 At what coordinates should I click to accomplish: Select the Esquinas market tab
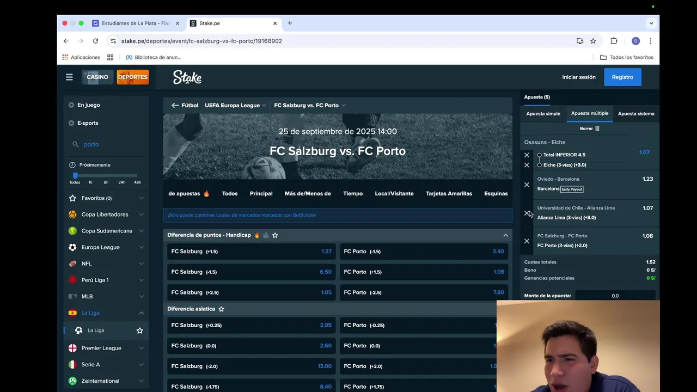(496, 194)
